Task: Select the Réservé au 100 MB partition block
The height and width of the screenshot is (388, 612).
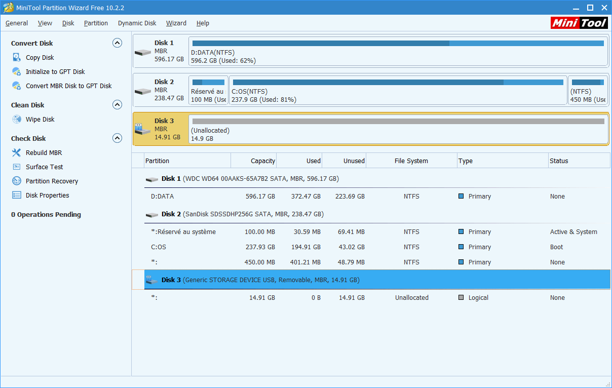Action: [208, 91]
